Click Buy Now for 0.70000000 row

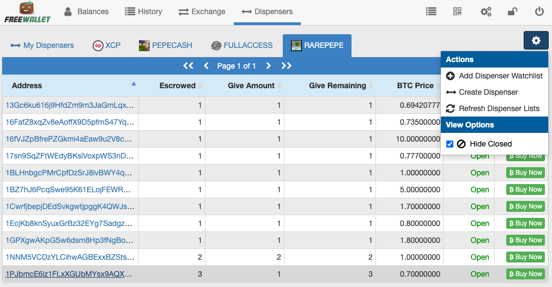[525, 274]
